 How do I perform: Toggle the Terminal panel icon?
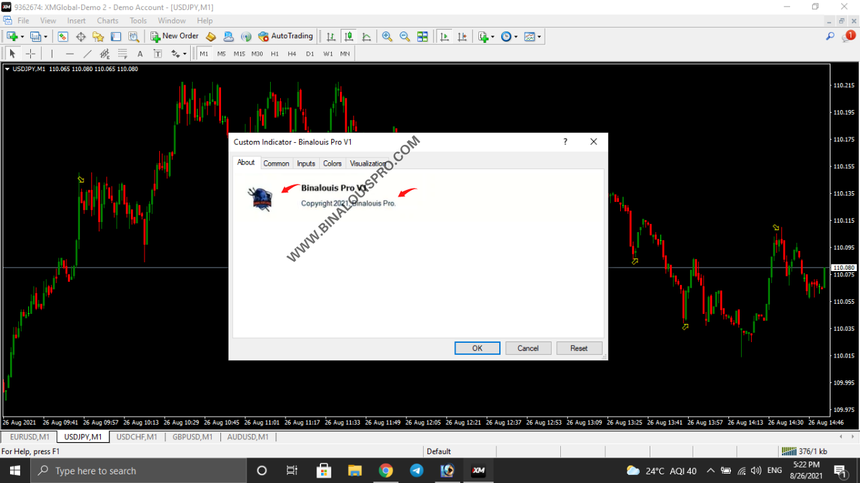tap(116, 36)
